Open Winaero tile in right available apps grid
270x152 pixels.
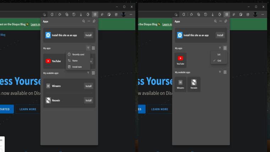pos(180,85)
